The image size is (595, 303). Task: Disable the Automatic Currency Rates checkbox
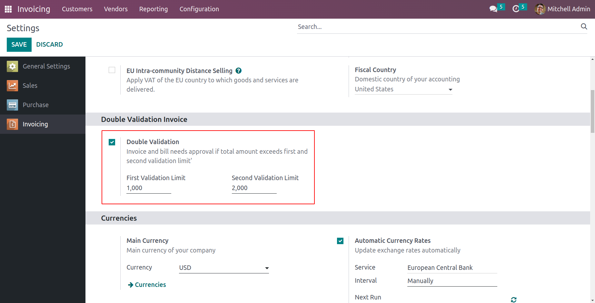pyautogui.click(x=340, y=241)
